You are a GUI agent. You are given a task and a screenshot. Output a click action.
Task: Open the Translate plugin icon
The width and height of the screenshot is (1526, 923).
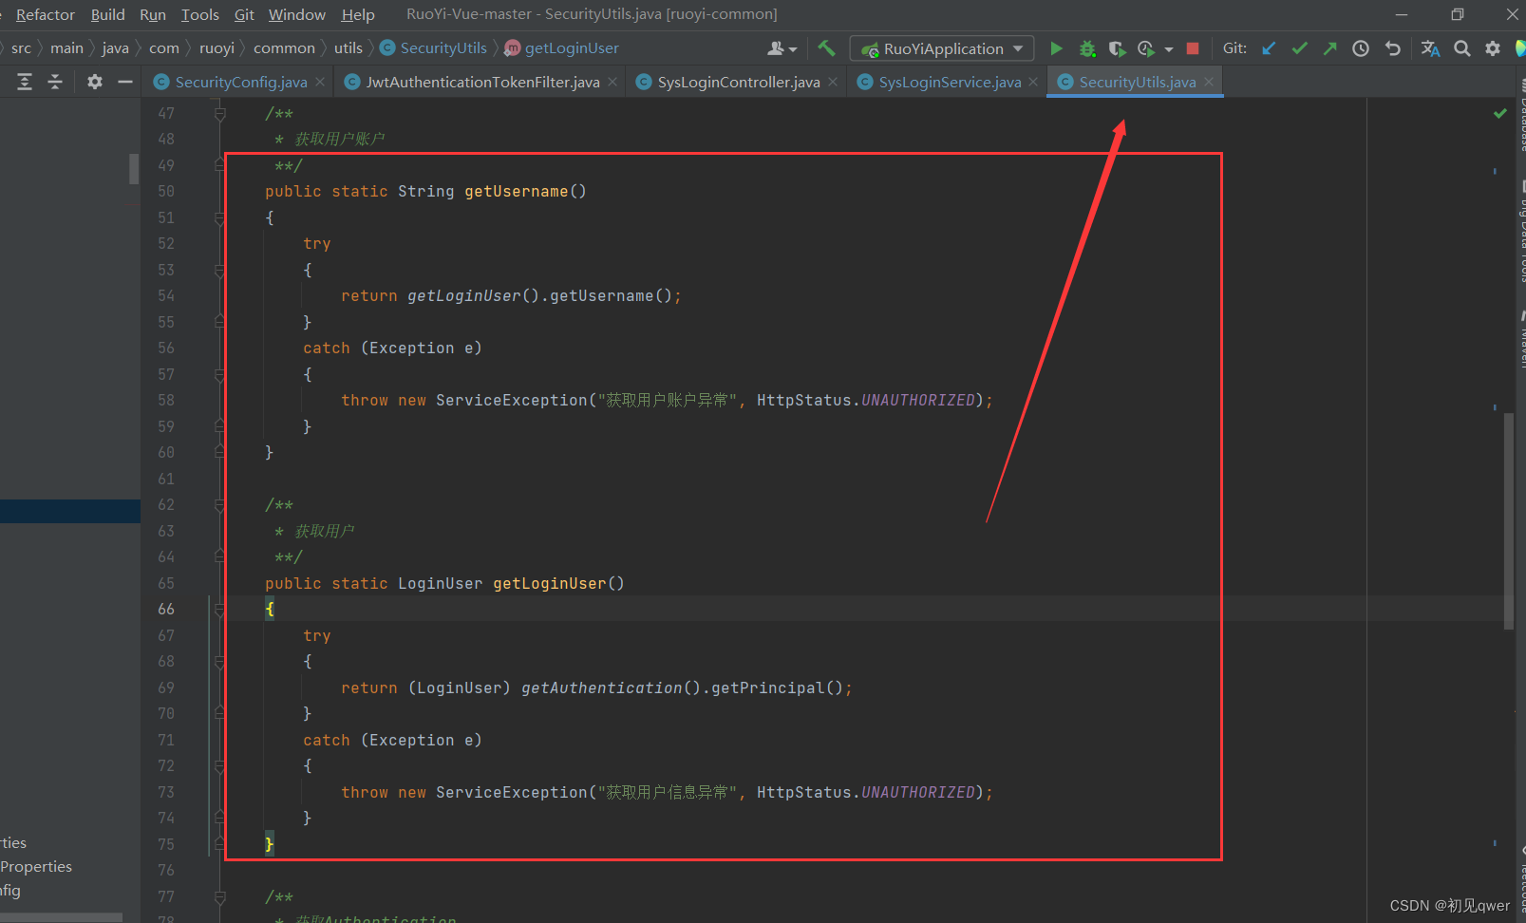tap(1430, 48)
